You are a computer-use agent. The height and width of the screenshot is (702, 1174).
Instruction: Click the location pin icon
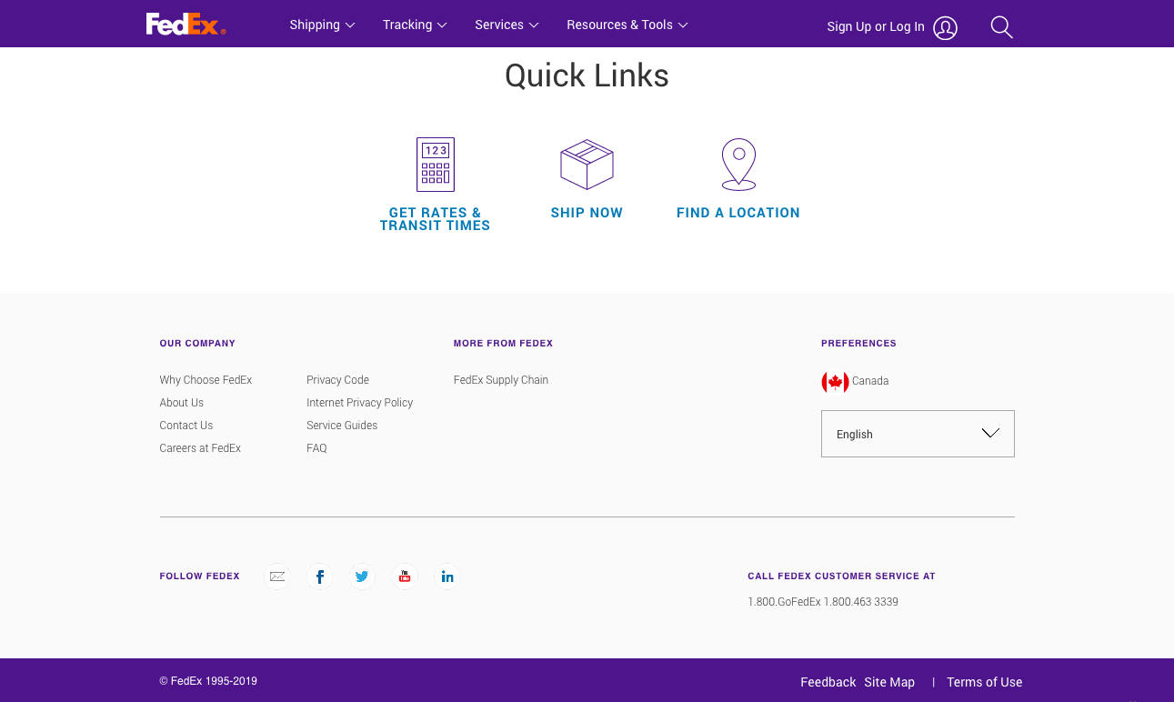tap(738, 165)
